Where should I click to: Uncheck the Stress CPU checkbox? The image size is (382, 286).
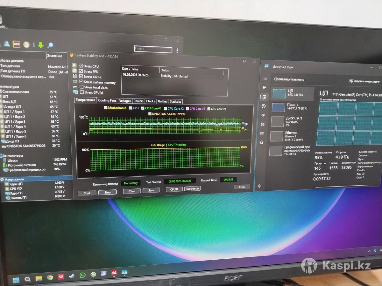(81, 66)
